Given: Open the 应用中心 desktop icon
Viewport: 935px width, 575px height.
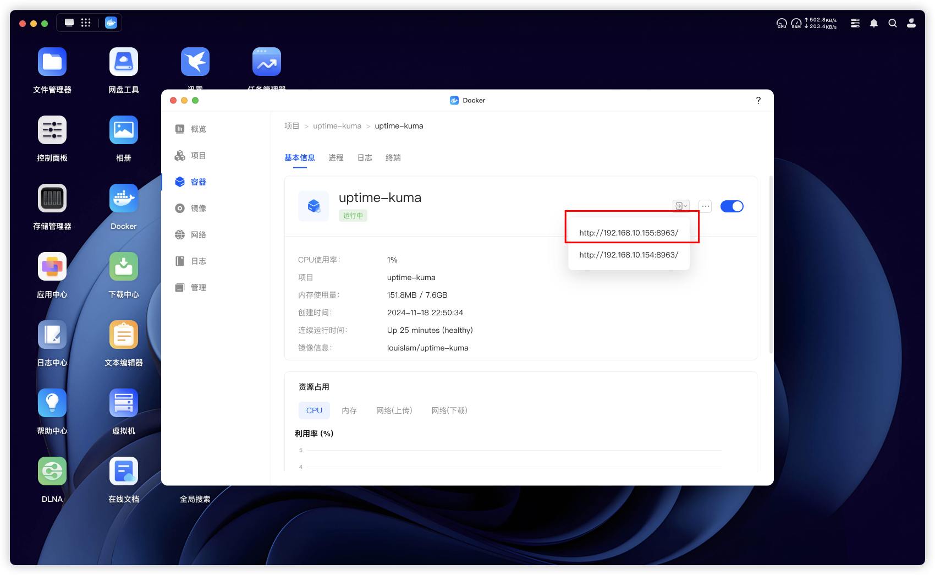Looking at the screenshot, I should pos(52,266).
